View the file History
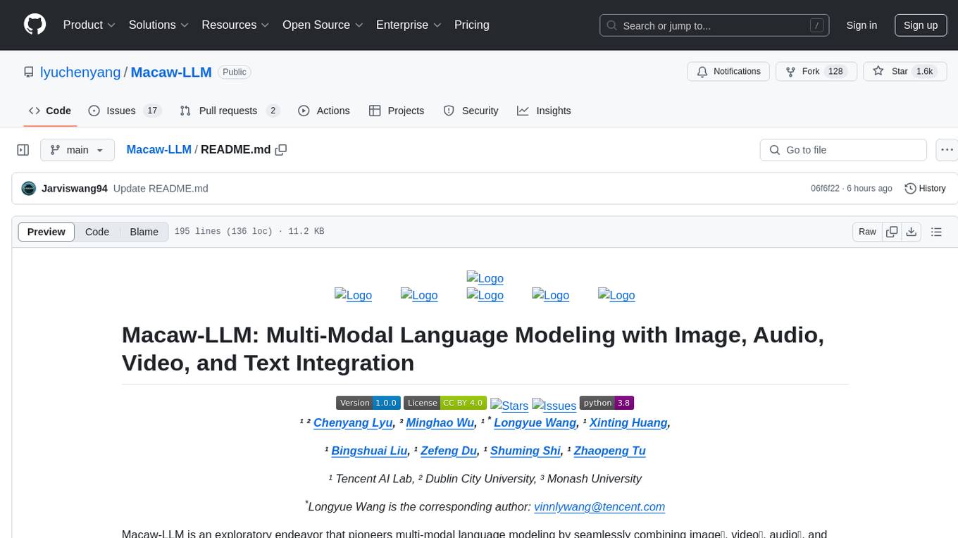The image size is (958, 538). click(x=925, y=188)
